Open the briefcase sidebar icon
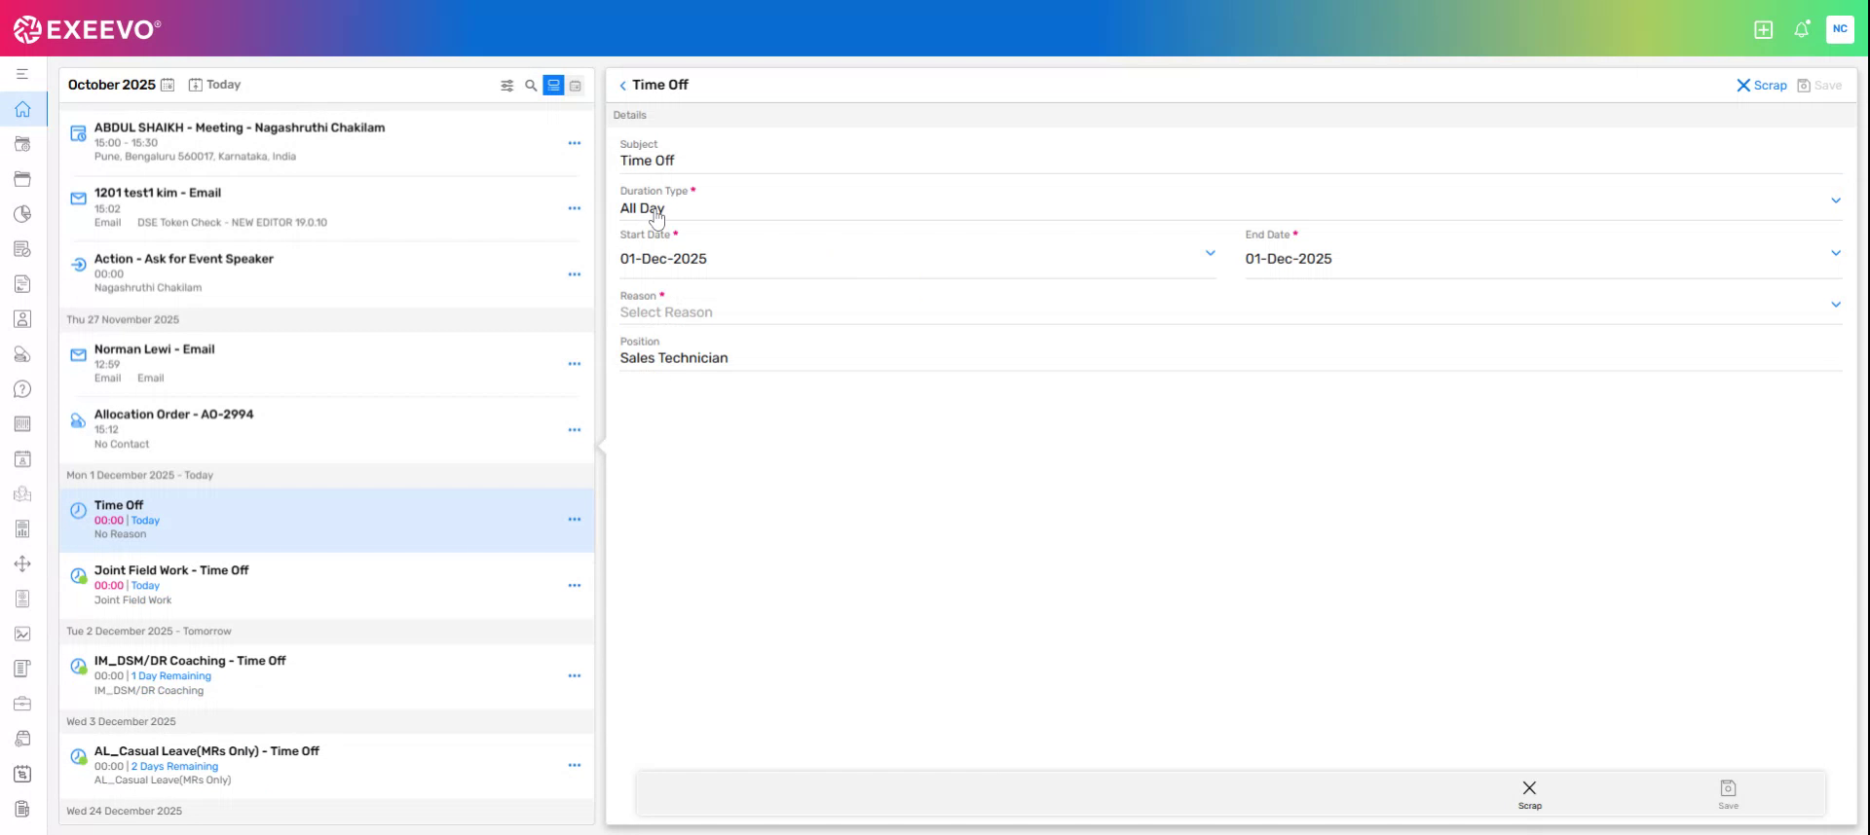 (22, 704)
